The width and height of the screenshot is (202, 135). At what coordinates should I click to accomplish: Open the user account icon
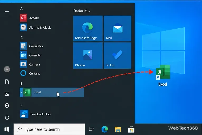(x=7, y=69)
